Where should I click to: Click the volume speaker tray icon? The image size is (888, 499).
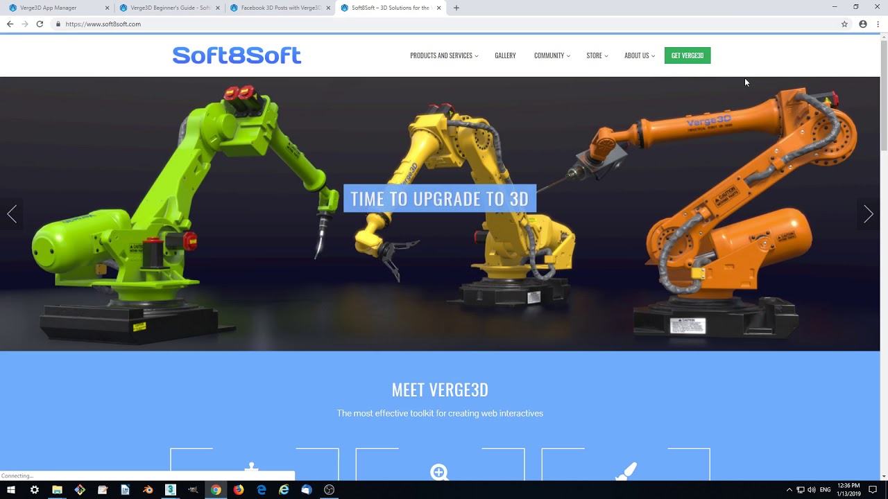tap(812, 489)
